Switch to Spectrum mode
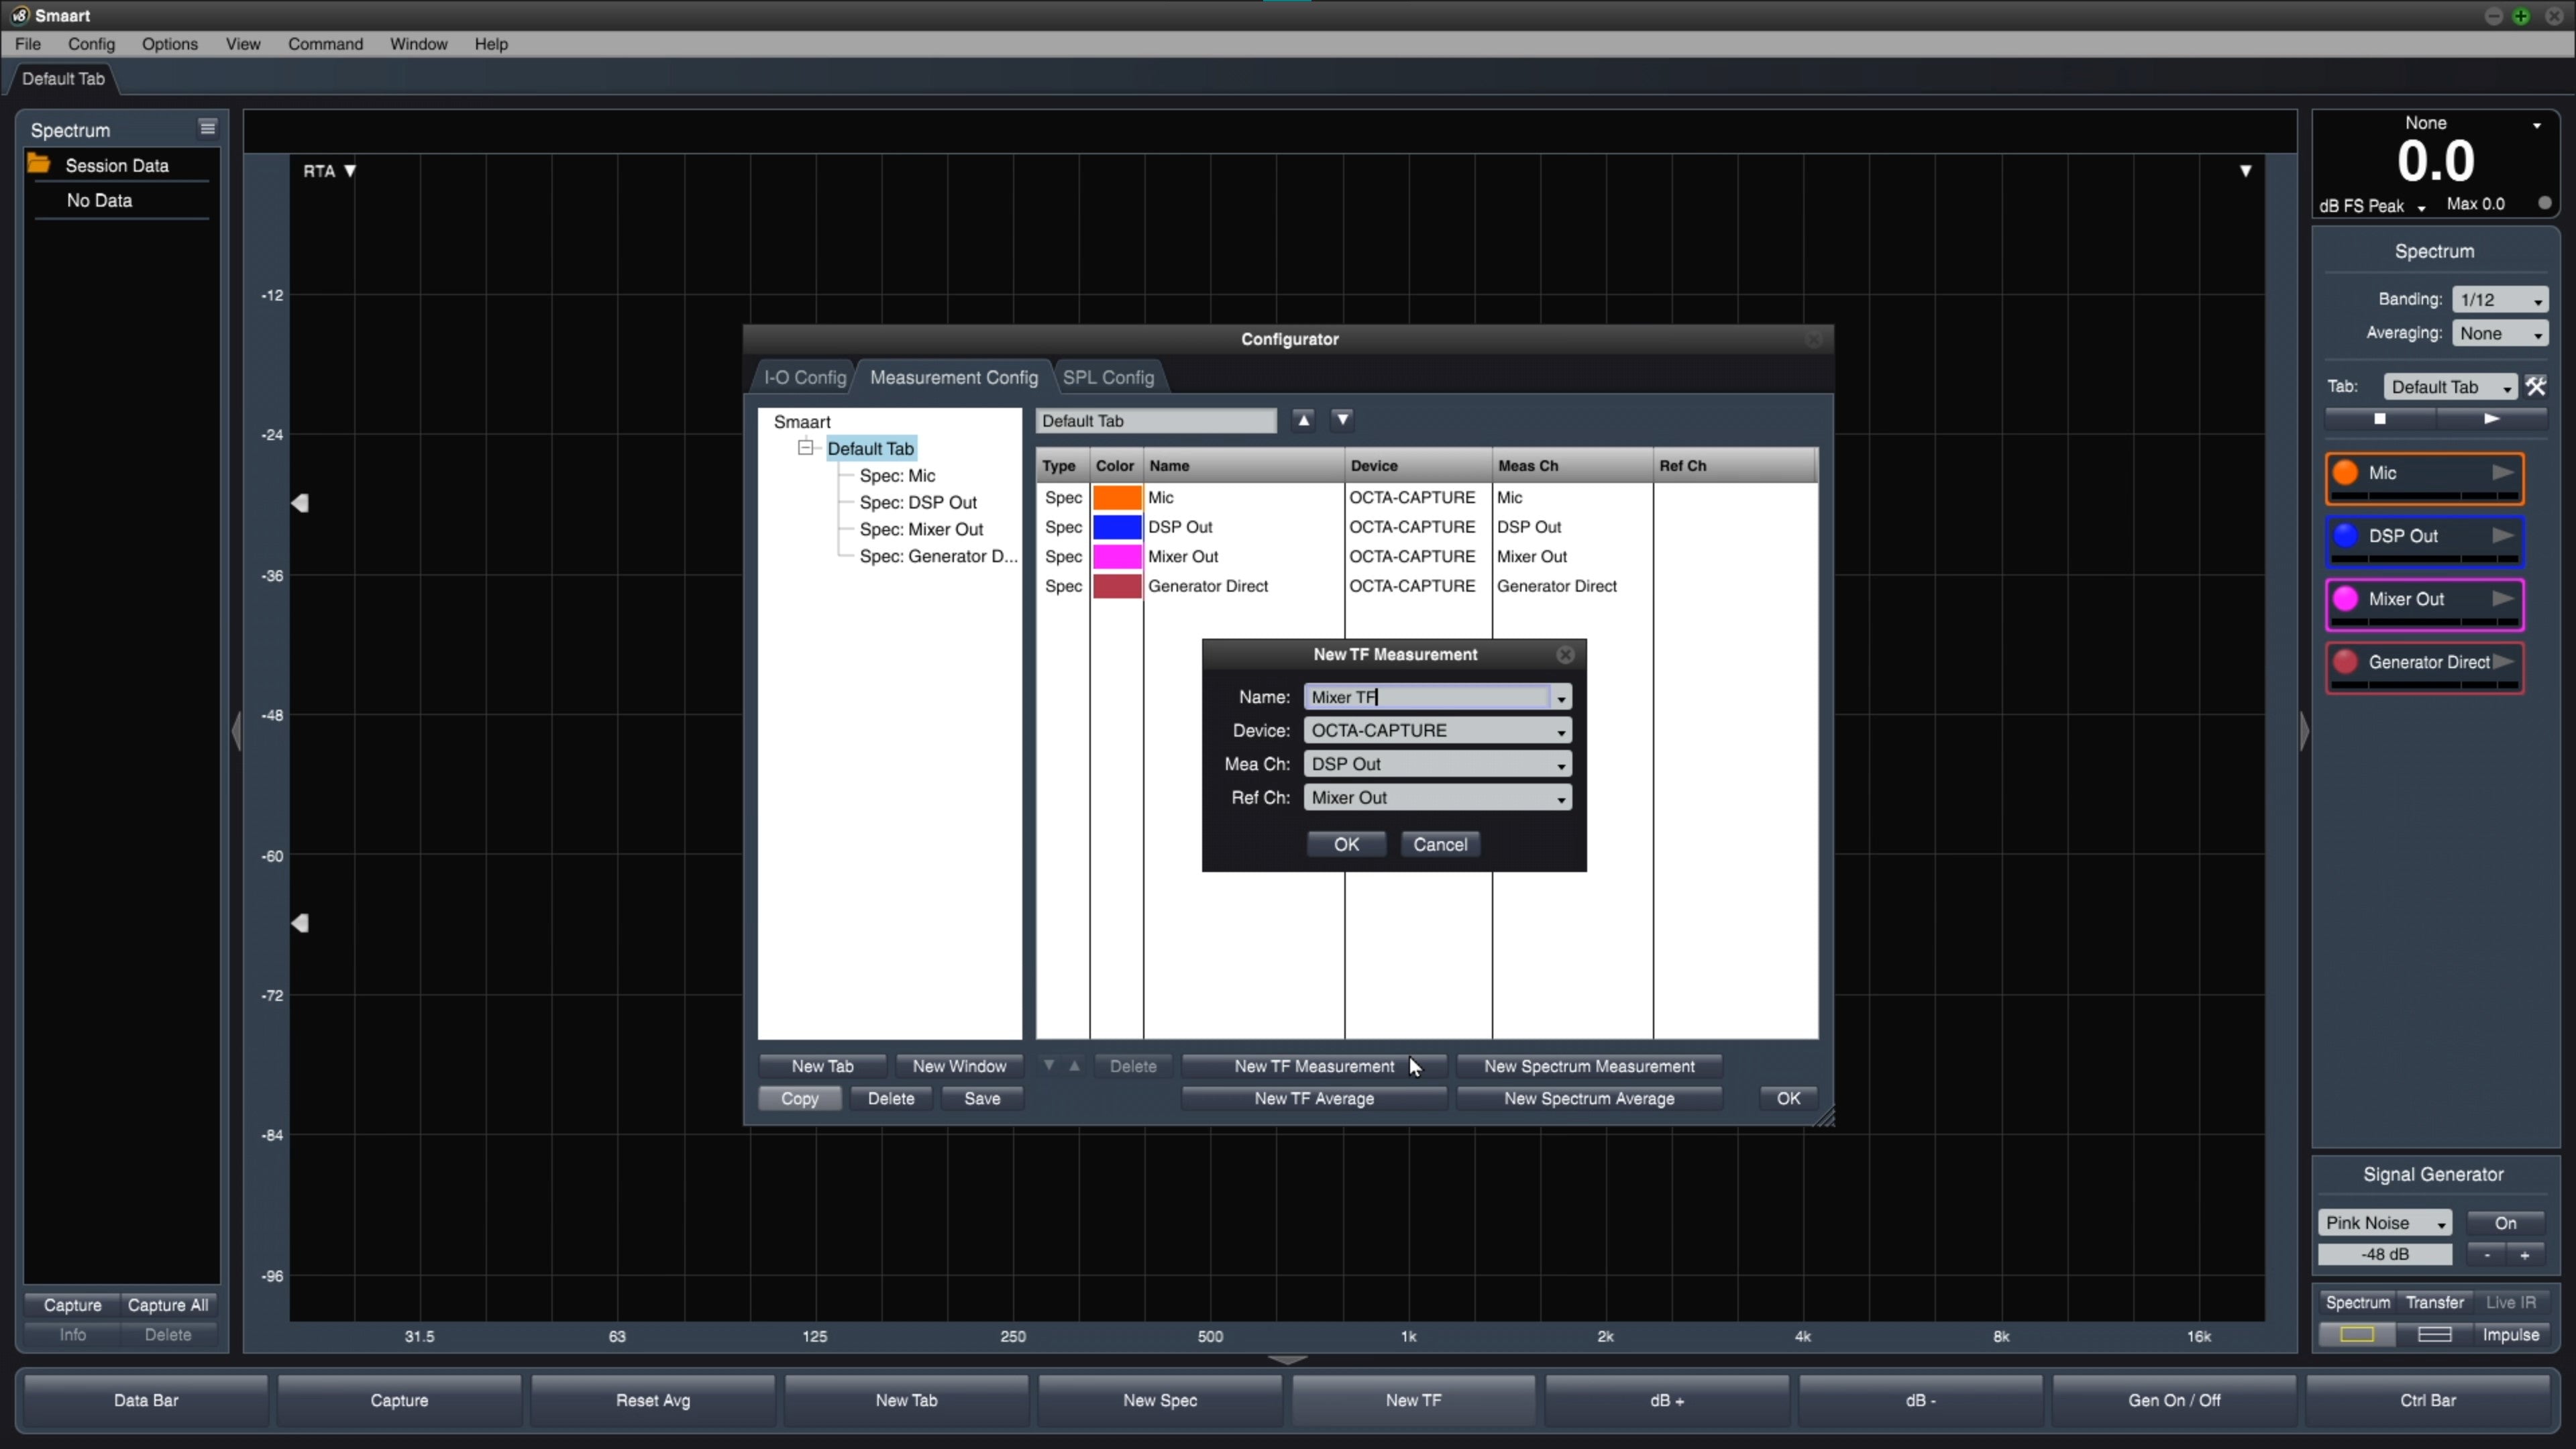The image size is (2576, 1449). pos(2357,1302)
